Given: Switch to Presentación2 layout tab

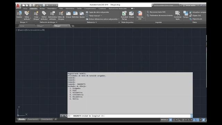Looking at the screenshot, I should click(x=46, y=119).
